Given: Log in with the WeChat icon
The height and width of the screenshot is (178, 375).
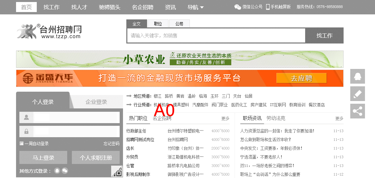Looking at the screenshot, I should point(65,171).
